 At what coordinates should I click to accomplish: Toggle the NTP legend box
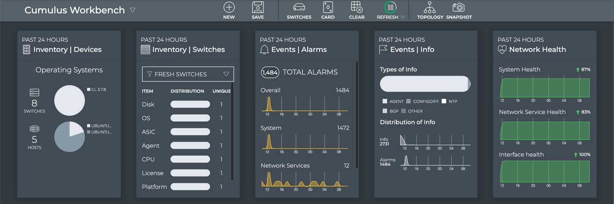[x=444, y=102]
